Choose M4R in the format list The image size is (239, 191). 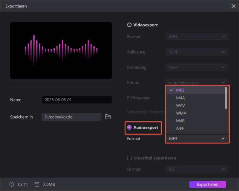(x=196, y=121)
